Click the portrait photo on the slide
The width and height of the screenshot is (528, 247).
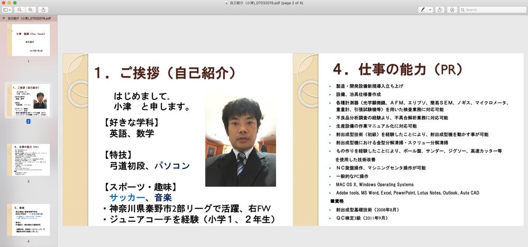click(240, 140)
